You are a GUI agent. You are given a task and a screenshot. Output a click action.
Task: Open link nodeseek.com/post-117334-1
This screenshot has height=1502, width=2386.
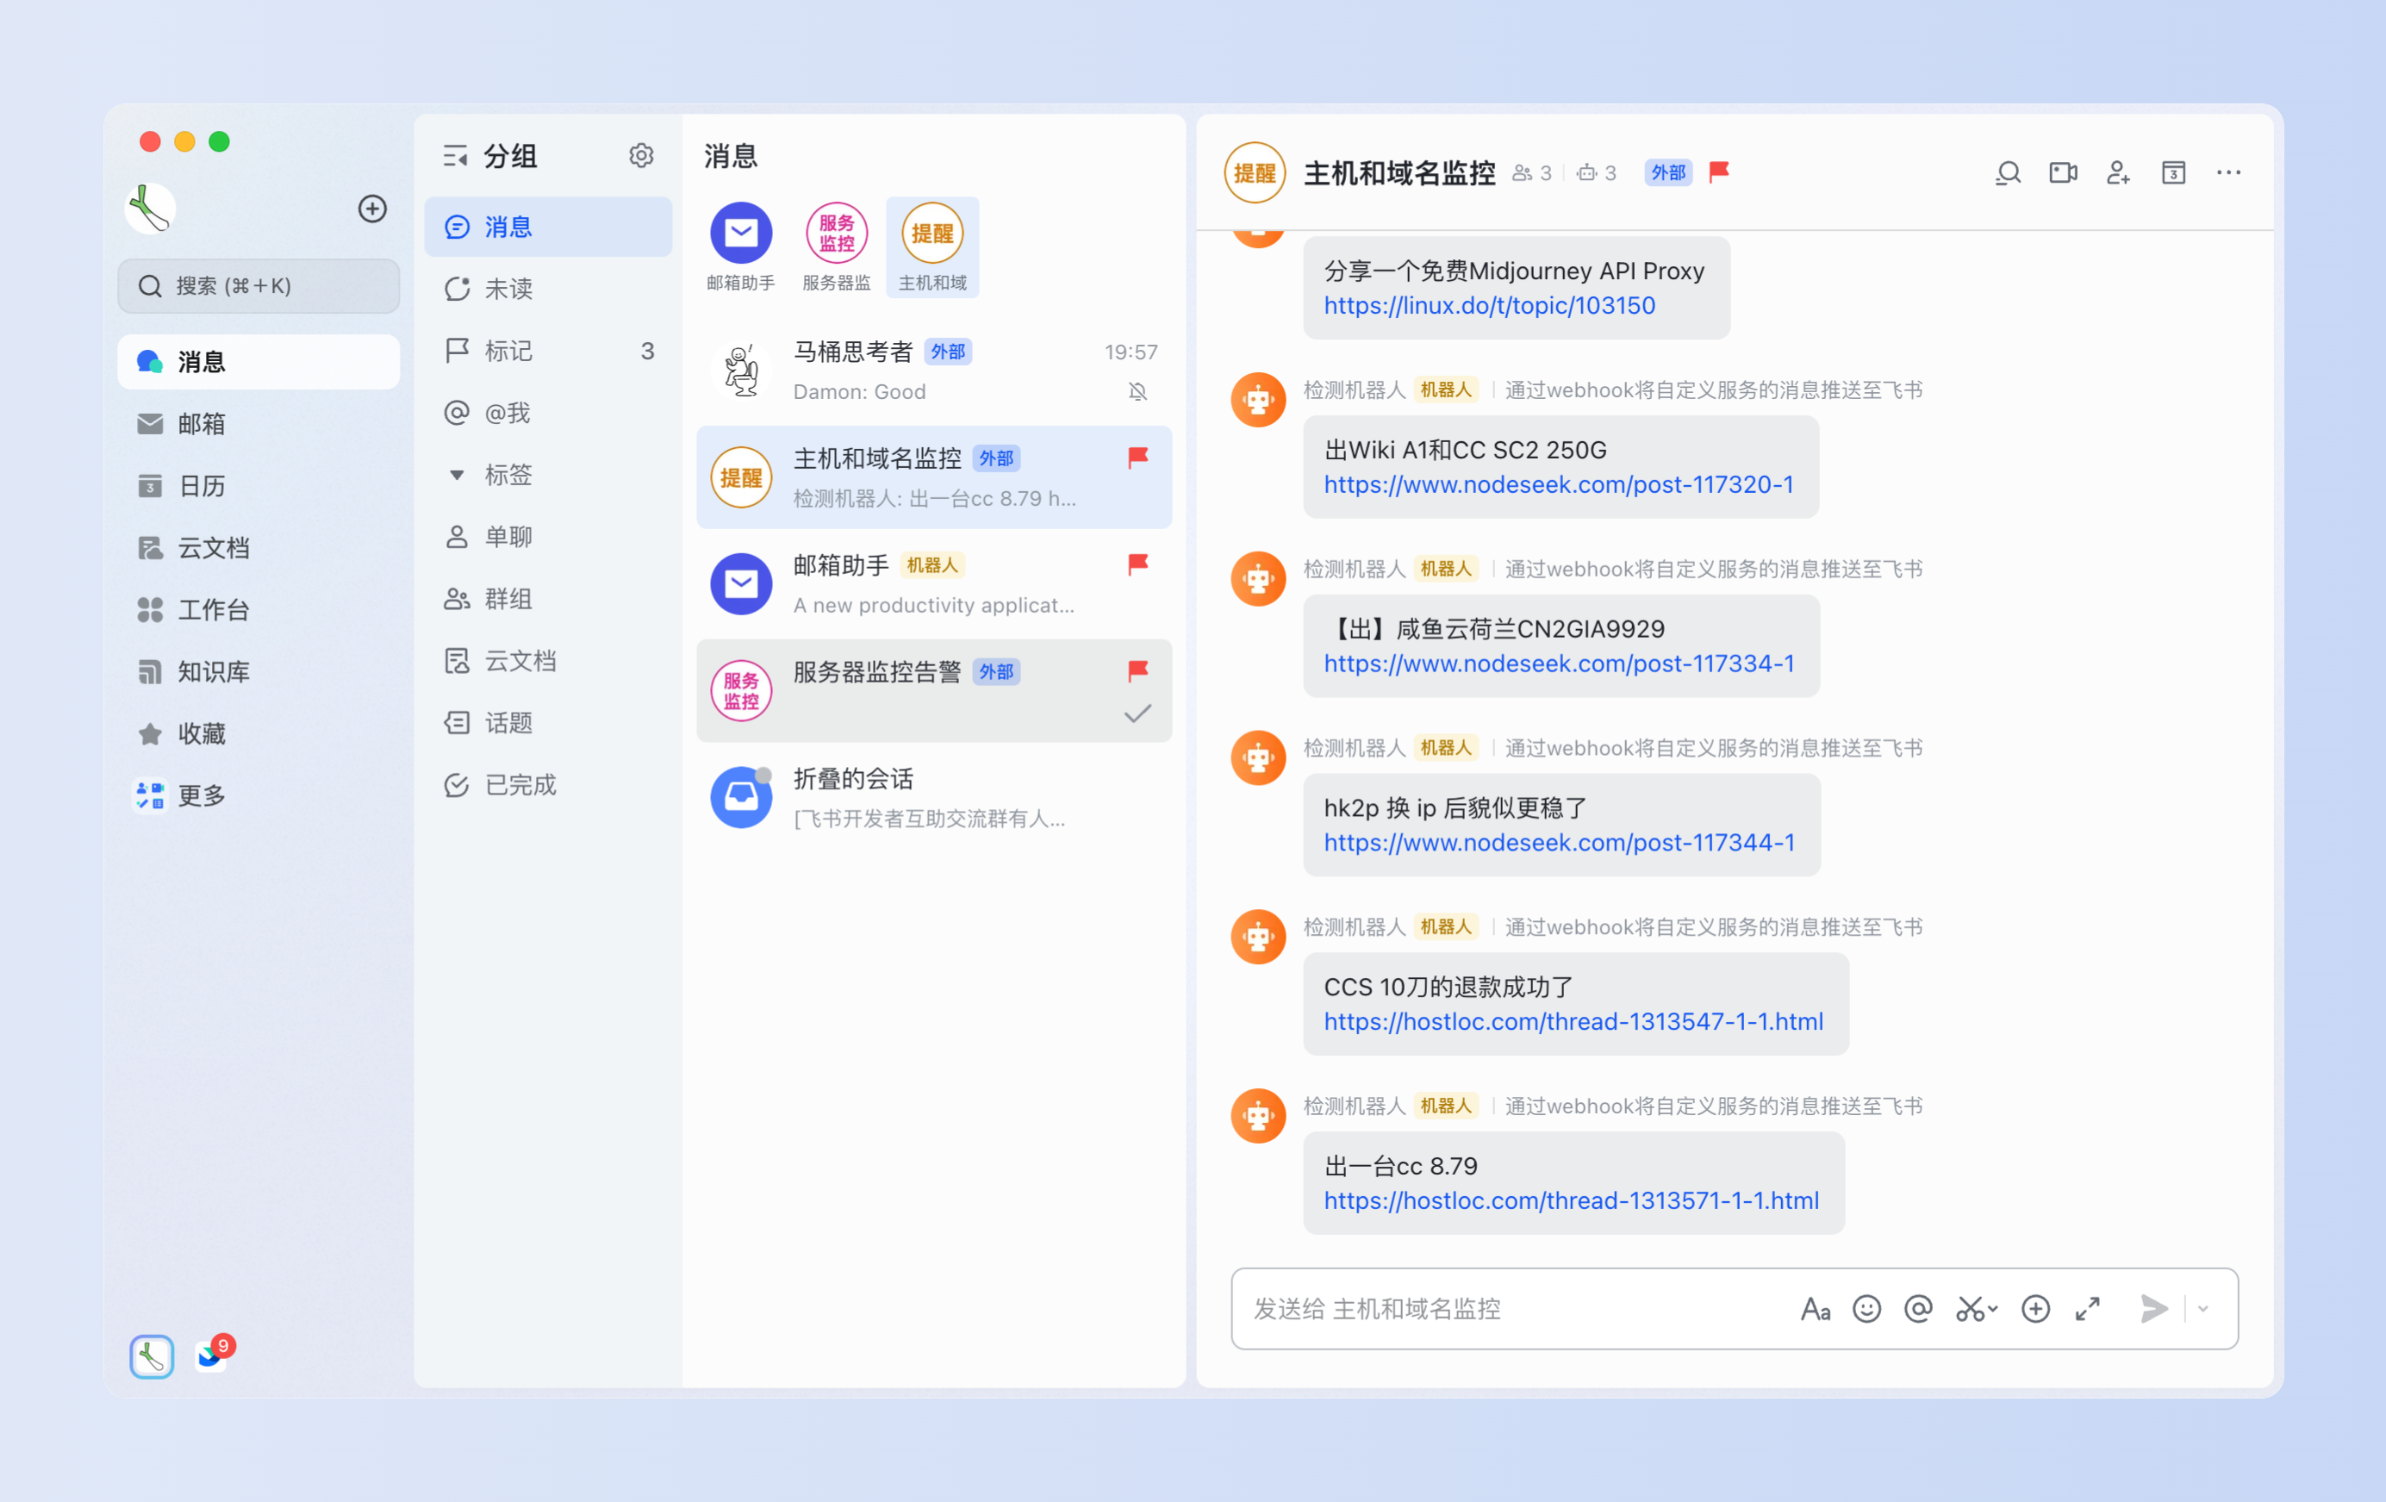[x=1559, y=664]
